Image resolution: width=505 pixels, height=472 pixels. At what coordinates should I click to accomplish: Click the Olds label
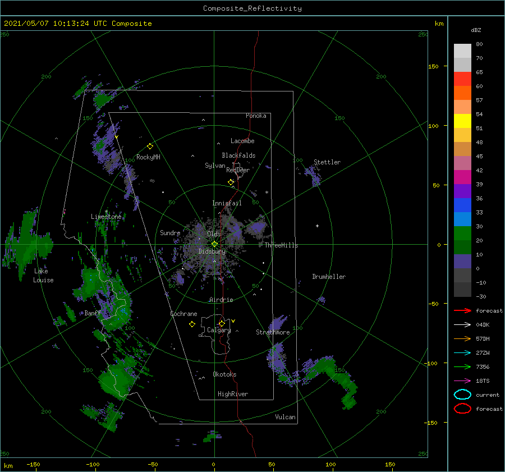[214, 234]
